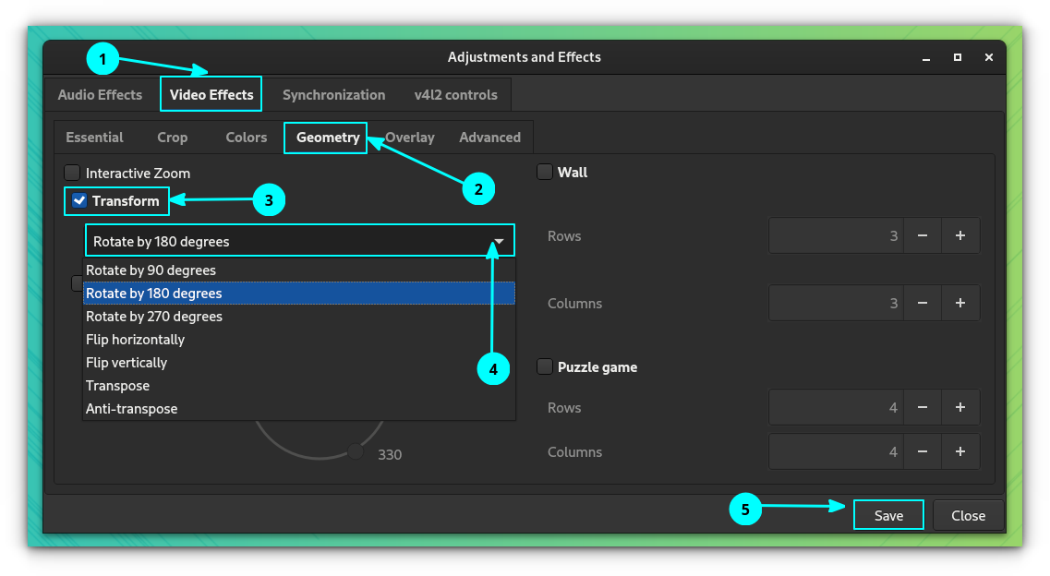Switch to the Audio Effects tab
The height and width of the screenshot is (576, 1050).
100,95
